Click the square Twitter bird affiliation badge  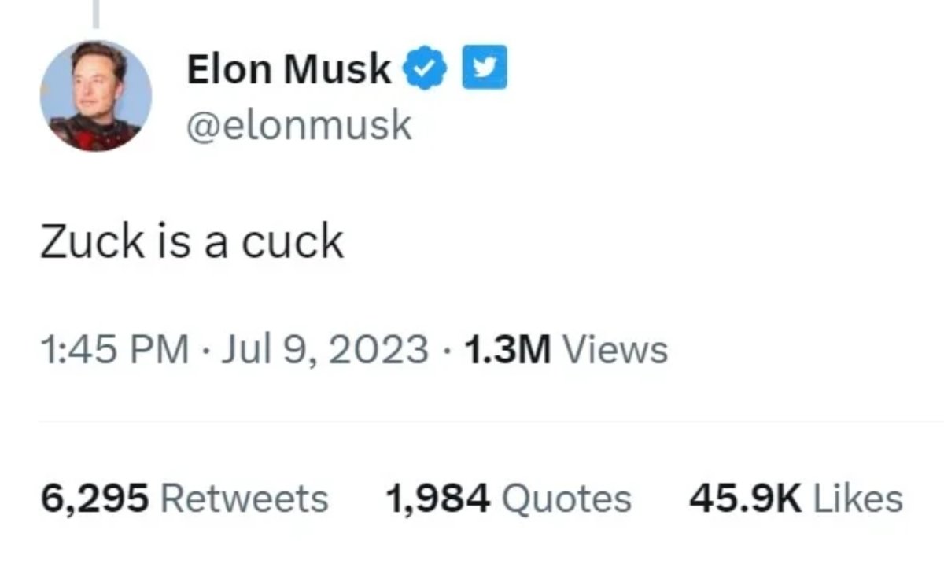tap(483, 71)
